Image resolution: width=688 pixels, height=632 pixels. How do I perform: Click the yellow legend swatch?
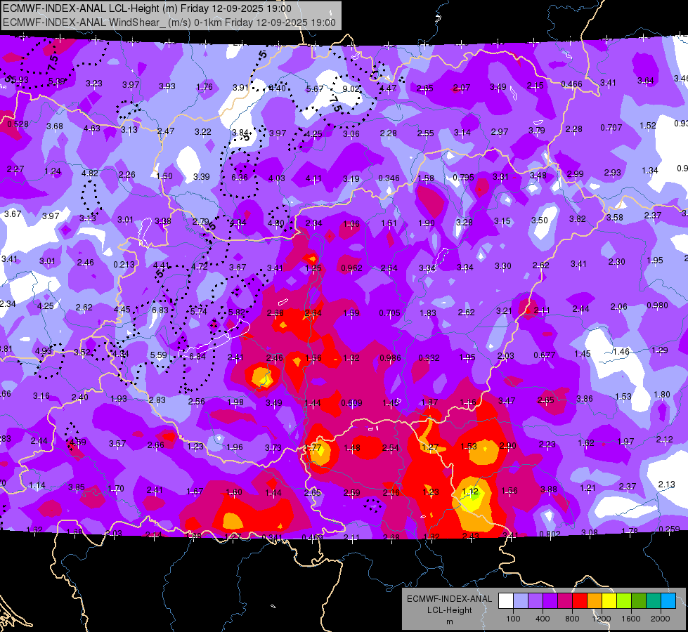pyautogui.click(x=609, y=600)
